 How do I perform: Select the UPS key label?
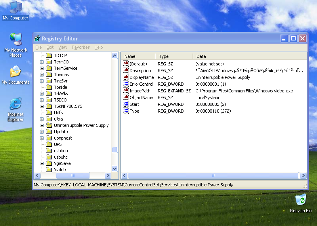(57, 144)
